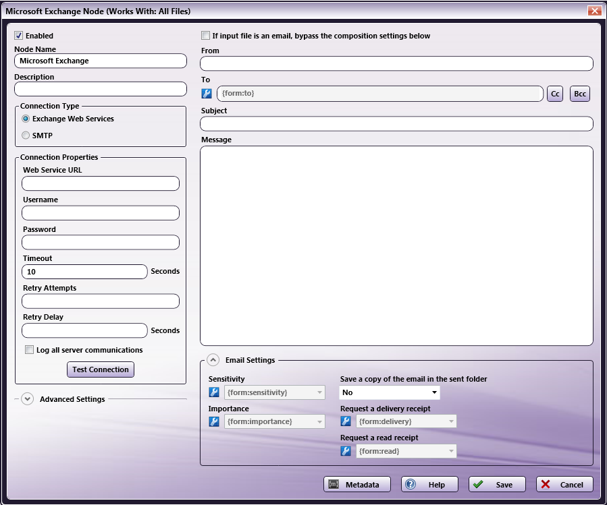Viewport: 607px width, 505px height.
Task: Save the node configuration
Action: [497, 485]
